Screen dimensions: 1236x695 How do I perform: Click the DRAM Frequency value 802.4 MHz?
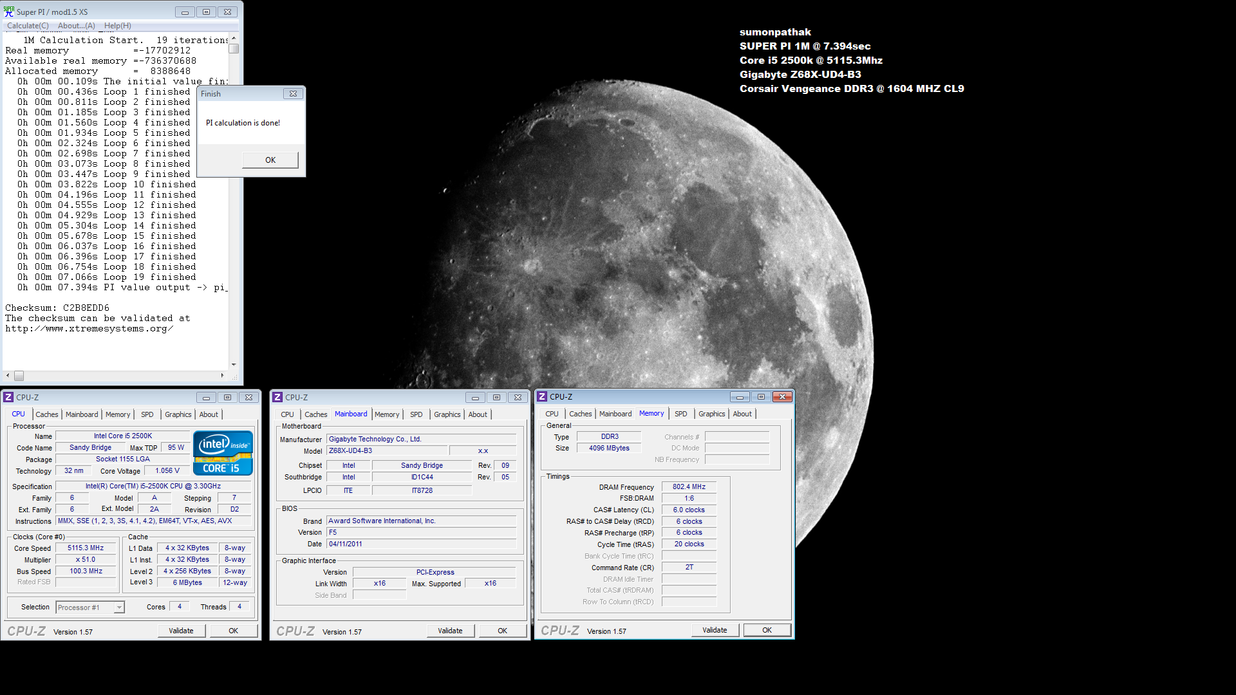pyautogui.click(x=689, y=486)
